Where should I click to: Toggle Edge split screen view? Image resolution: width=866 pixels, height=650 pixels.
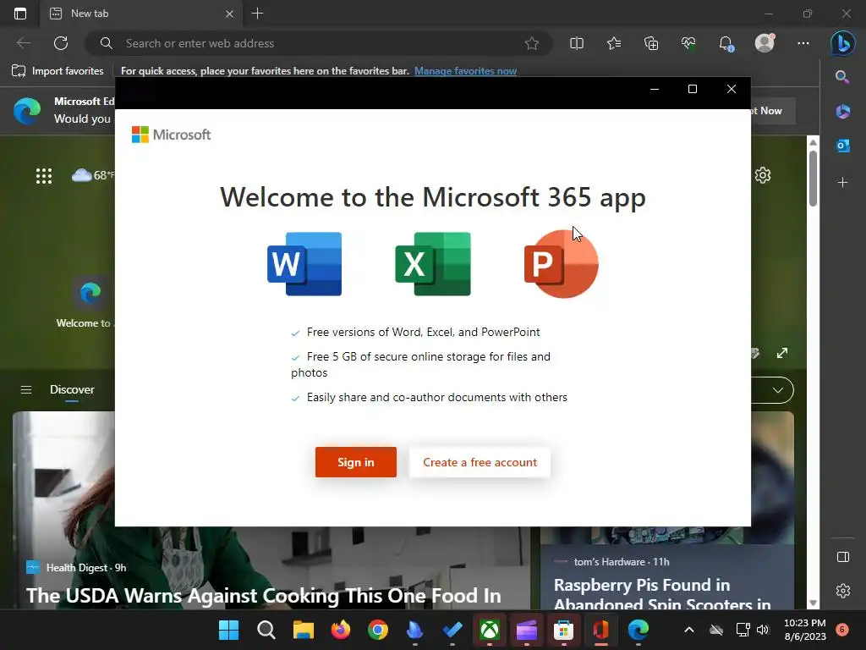(577, 43)
